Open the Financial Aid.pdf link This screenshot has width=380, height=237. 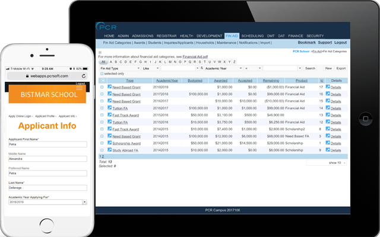tap(195, 57)
